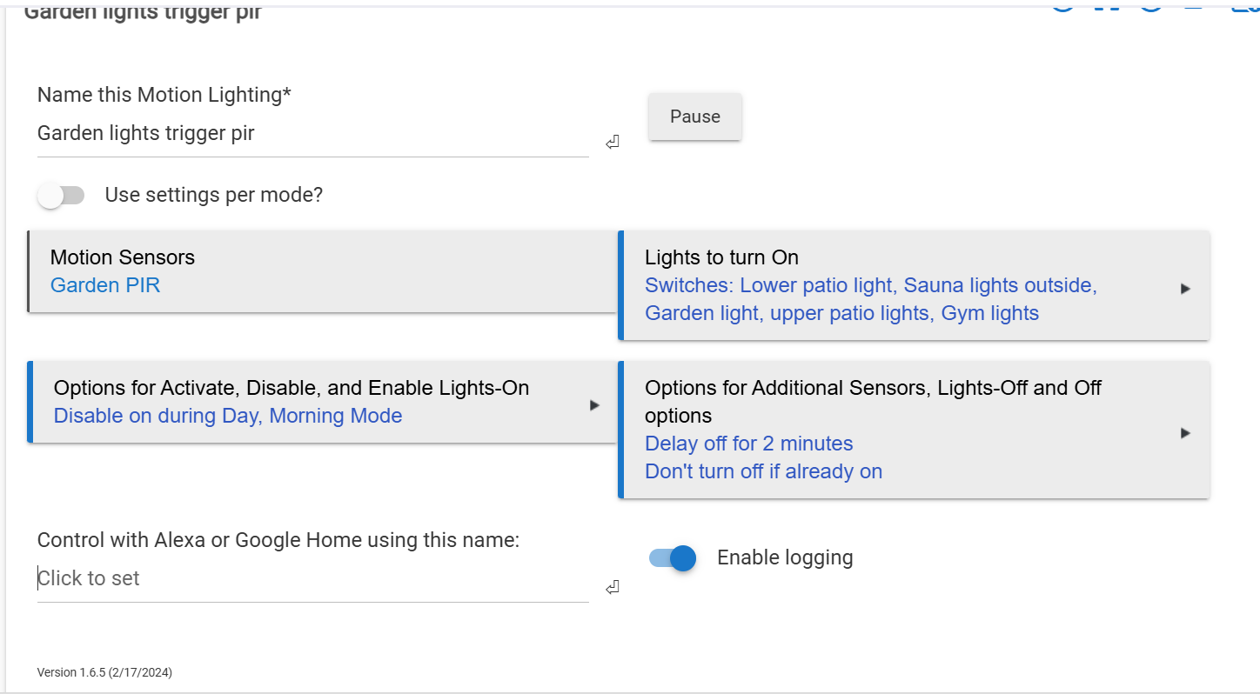Disable the Enable logging switch
This screenshot has width=1260, height=694.
coord(673,558)
